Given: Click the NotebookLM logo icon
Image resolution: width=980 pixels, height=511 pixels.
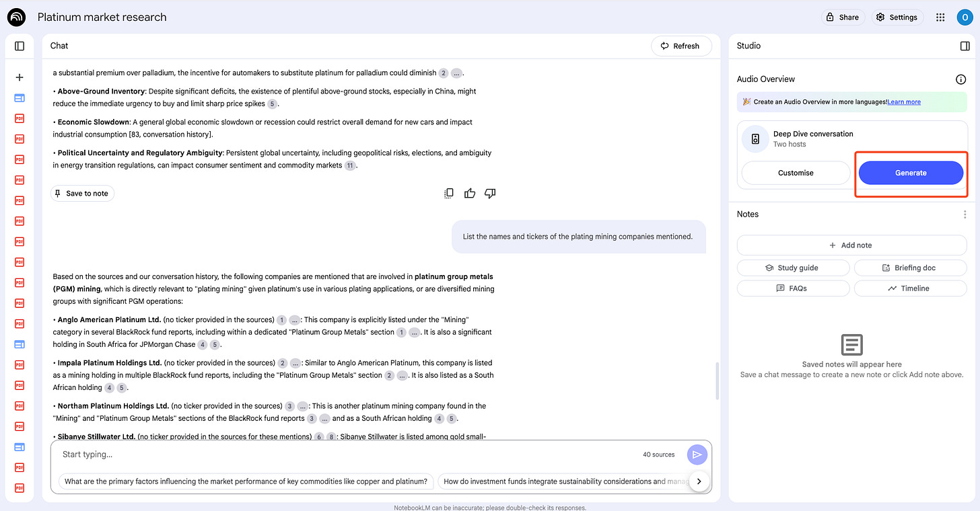Looking at the screenshot, I should pos(16,17).
